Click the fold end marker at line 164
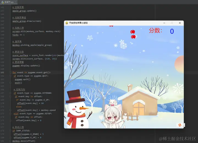The image size is (198, 143). (10, 83)
